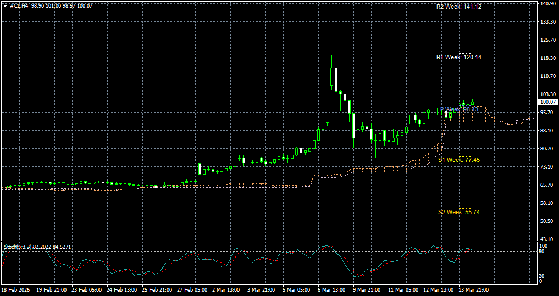Click 103.30 on the price scale
This screenshot has width=559, height=296.
pos(547,94)
